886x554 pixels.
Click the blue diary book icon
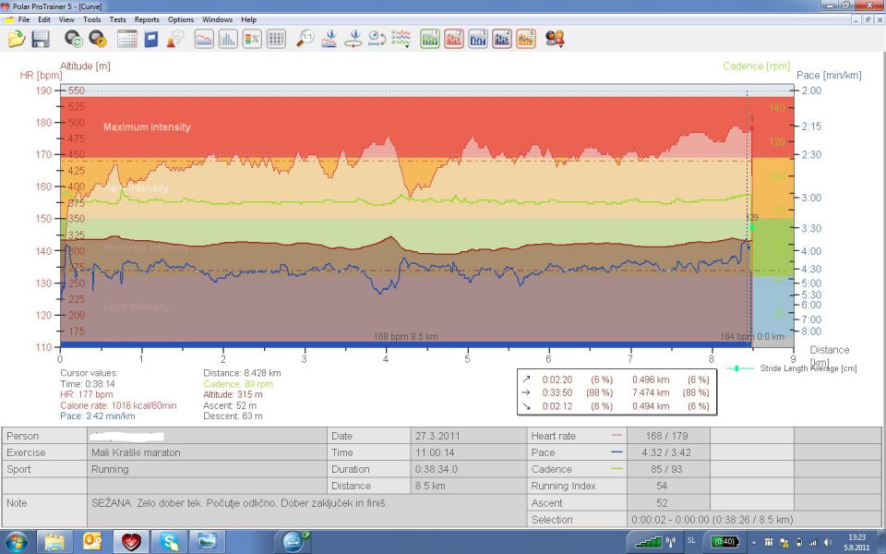click(x=150, y=39)
